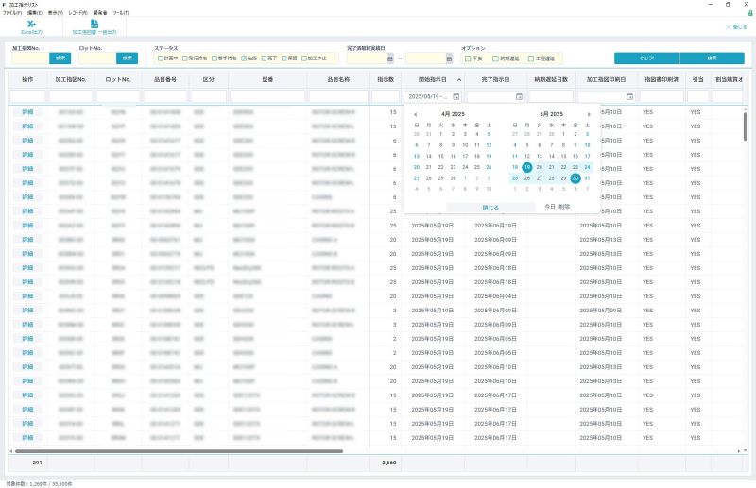756x488 pixels.
Task: Open the 完了満期終期日 start date dropdown
Action: pos(390,58)
